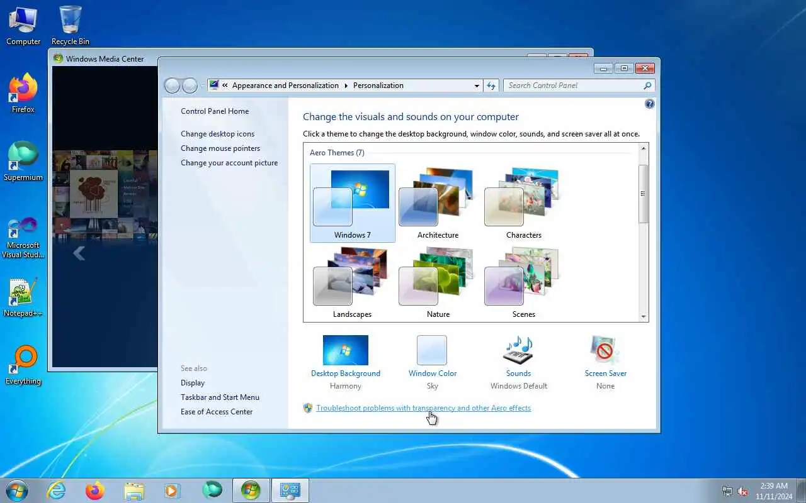Click the Windows Media Center title bar icon

click(x=59, y=58)
